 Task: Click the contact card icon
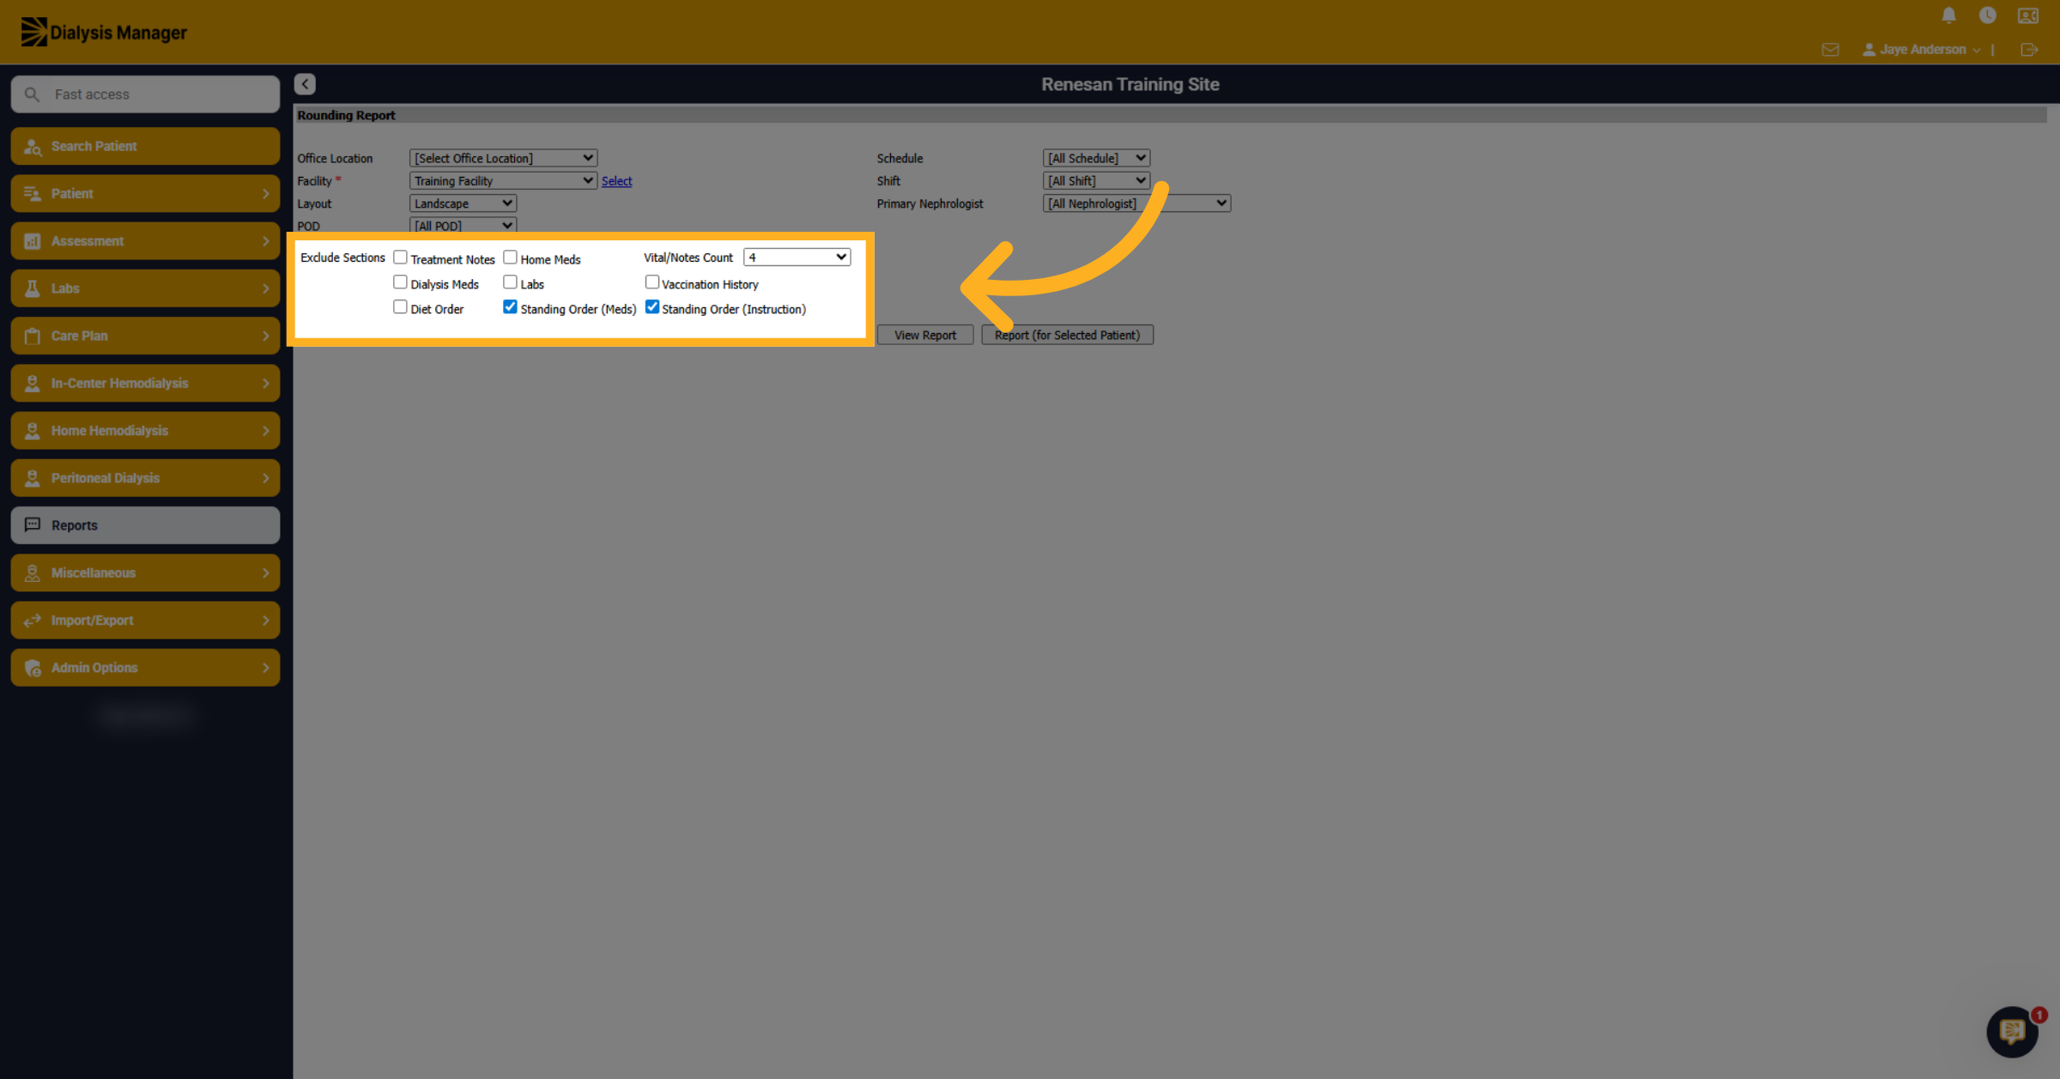click(x=2028, y=15)
